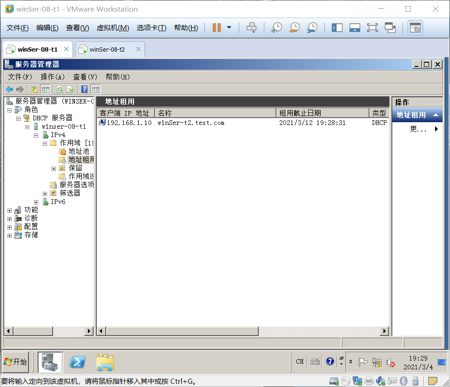Image resolution: width=450 pixels, height=387 pixels.
Task: Expand the 筛选器 tree node
Action: (x=45, y=194)
